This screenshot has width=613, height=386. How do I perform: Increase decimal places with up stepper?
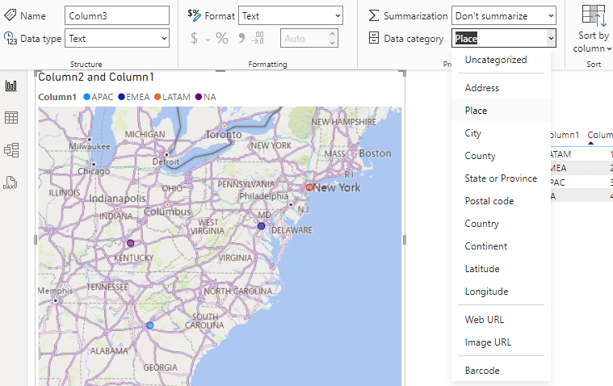tap(332, 34)
